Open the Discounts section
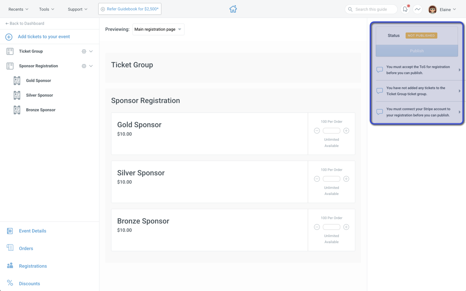This screenshot has width=466, height=291. pyautogui.click(x=29, y=284)
